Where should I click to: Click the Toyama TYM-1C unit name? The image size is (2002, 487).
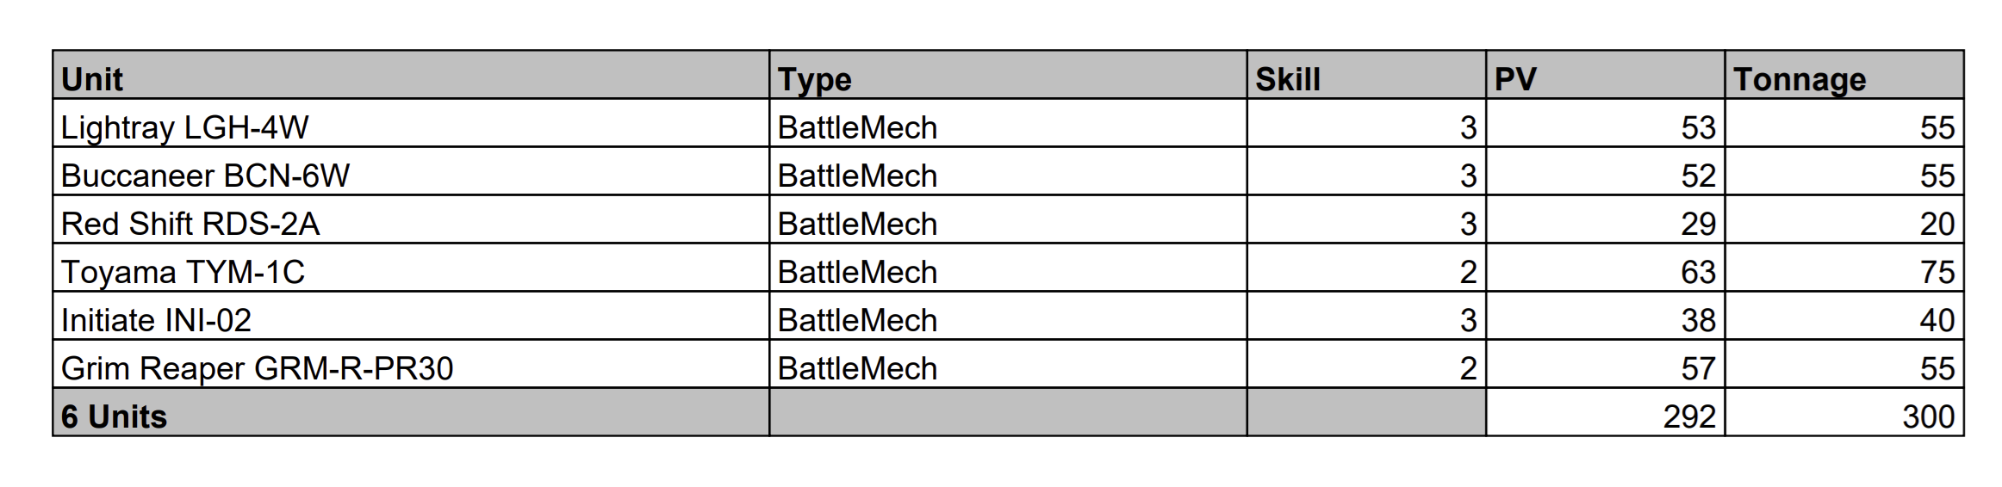pos(183,272)
